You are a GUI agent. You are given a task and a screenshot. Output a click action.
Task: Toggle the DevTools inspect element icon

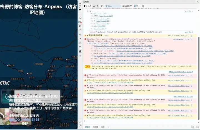80,3
